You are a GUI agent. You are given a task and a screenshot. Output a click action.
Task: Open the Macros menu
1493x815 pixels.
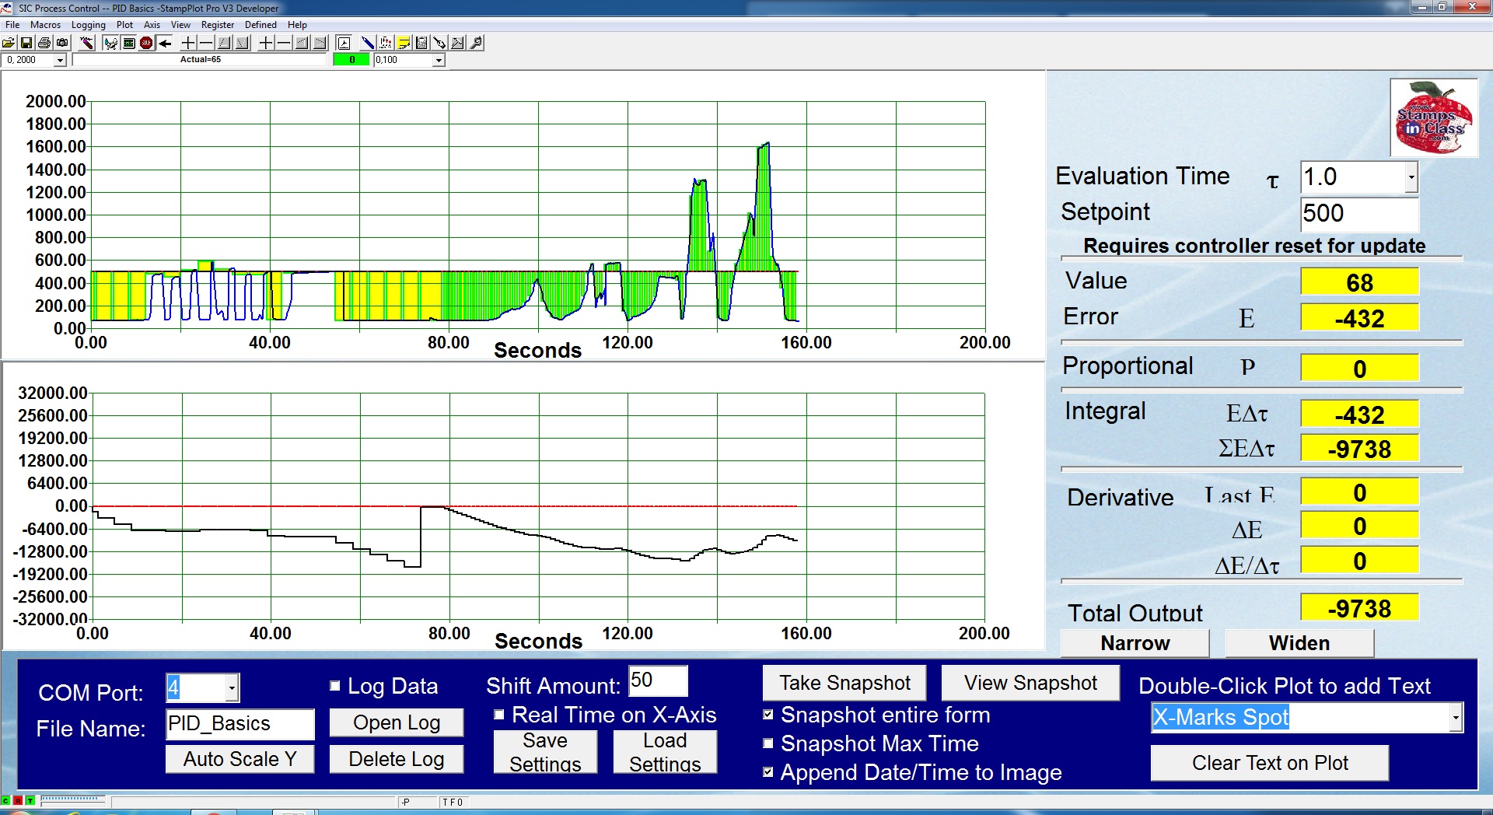(x=45, y=25)
